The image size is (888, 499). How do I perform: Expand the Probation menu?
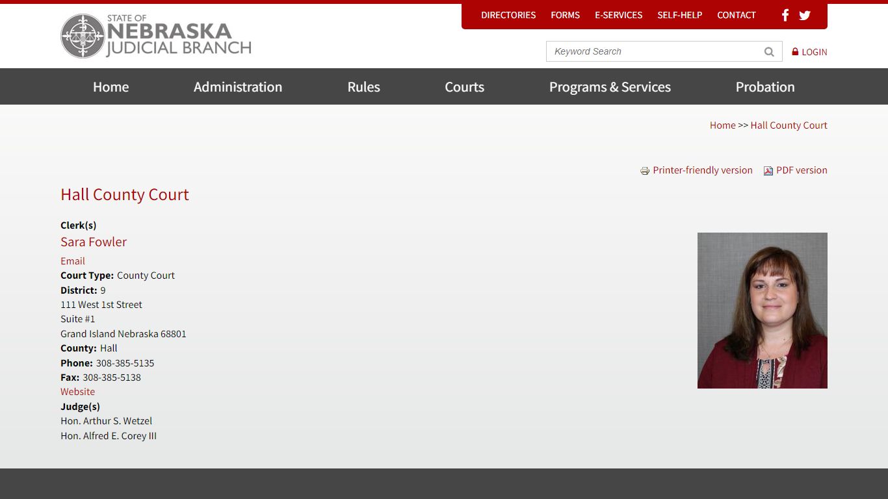point(765,87)
